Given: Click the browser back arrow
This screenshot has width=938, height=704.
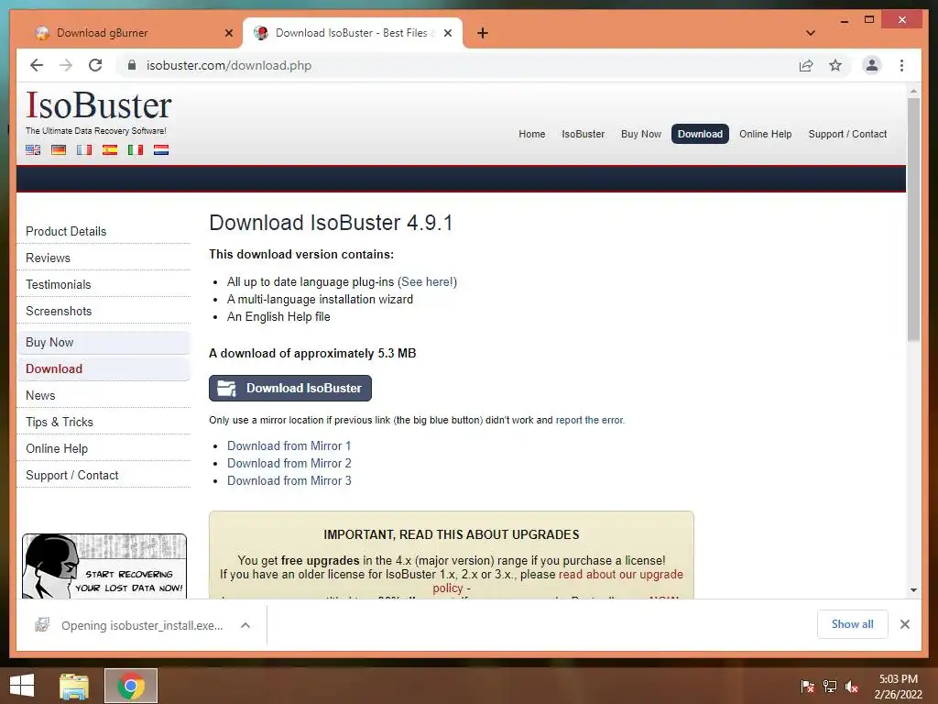Looking at the screenshot, I should 37,65.
